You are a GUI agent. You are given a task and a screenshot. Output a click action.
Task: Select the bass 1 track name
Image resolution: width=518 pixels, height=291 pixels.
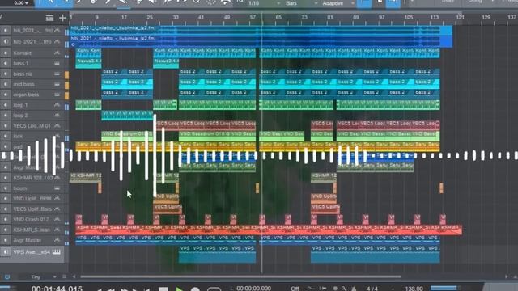tap(21, 63)
